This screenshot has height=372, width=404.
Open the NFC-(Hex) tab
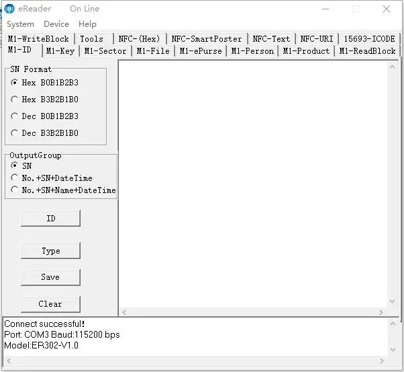(x=139, y=39)
